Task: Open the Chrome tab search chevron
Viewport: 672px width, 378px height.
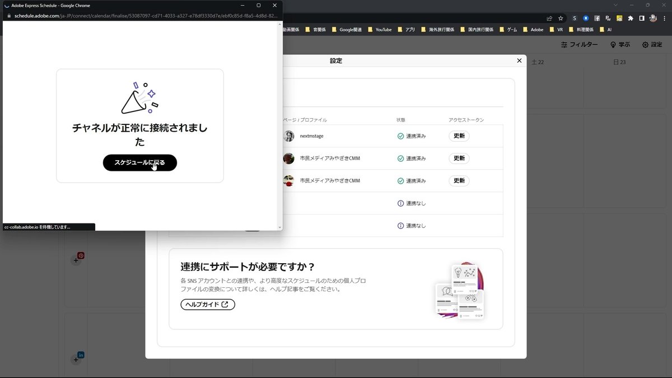Action: (615, 5)
